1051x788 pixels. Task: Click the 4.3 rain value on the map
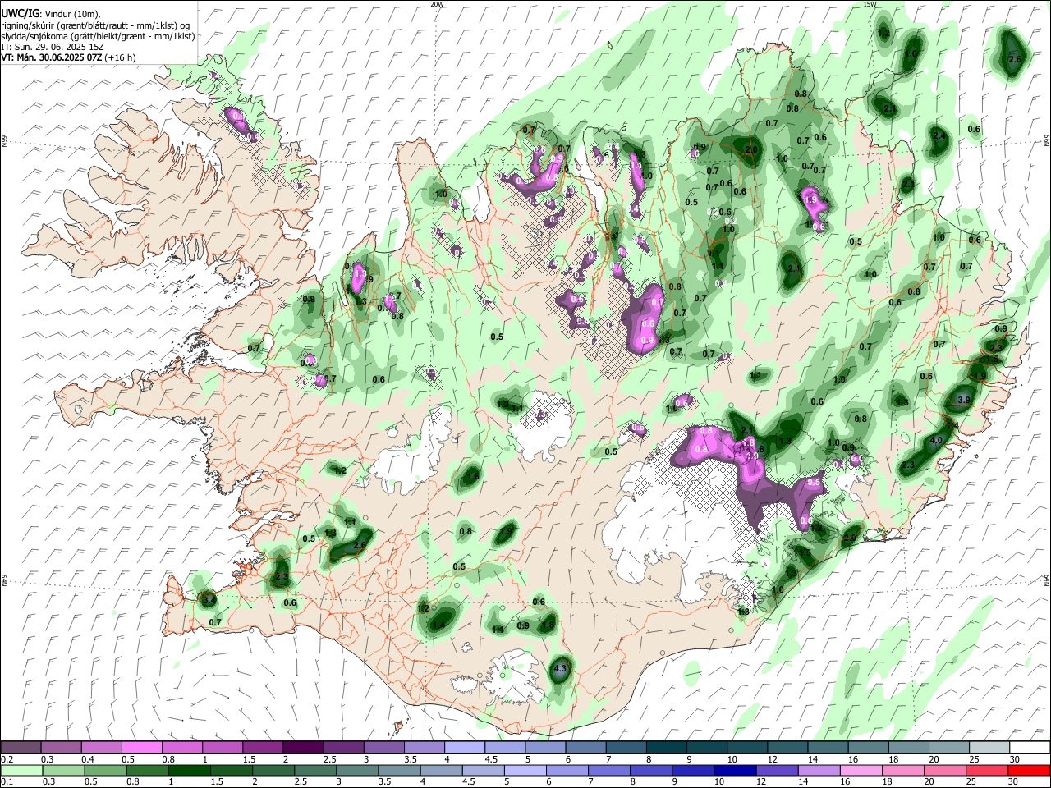coord(561,670)
